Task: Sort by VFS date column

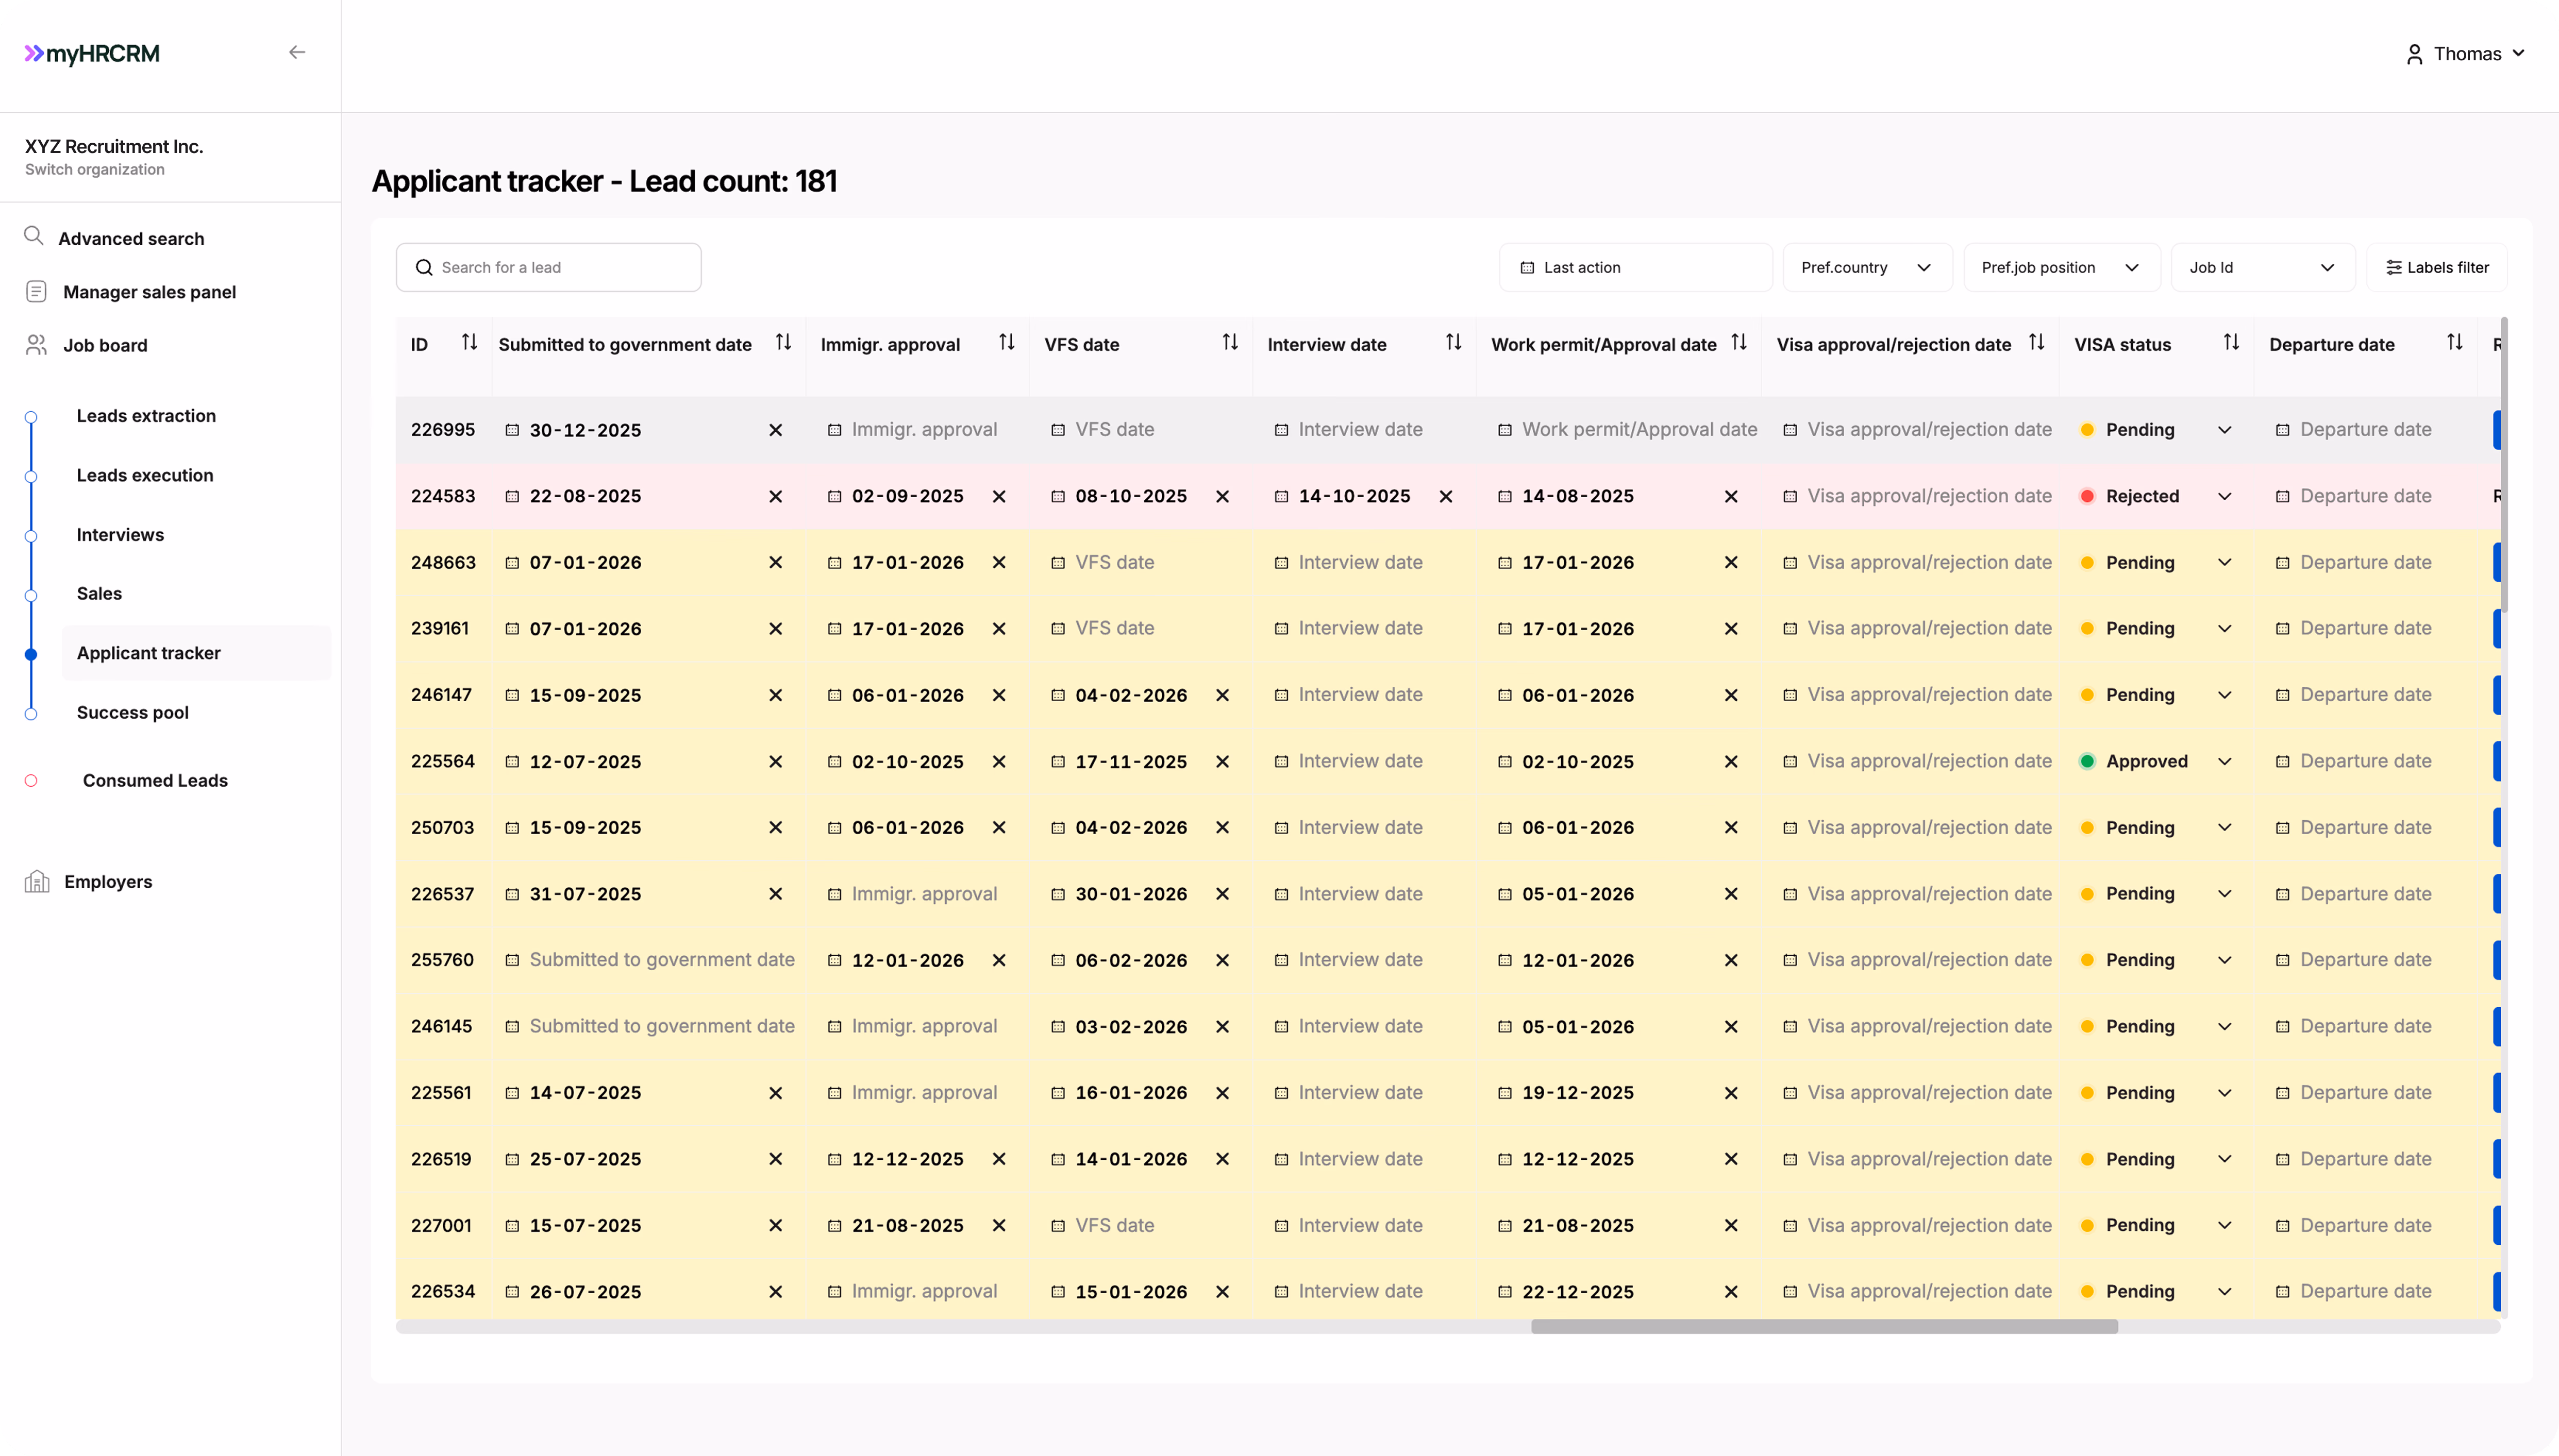Action: (x=1230, y=343)
